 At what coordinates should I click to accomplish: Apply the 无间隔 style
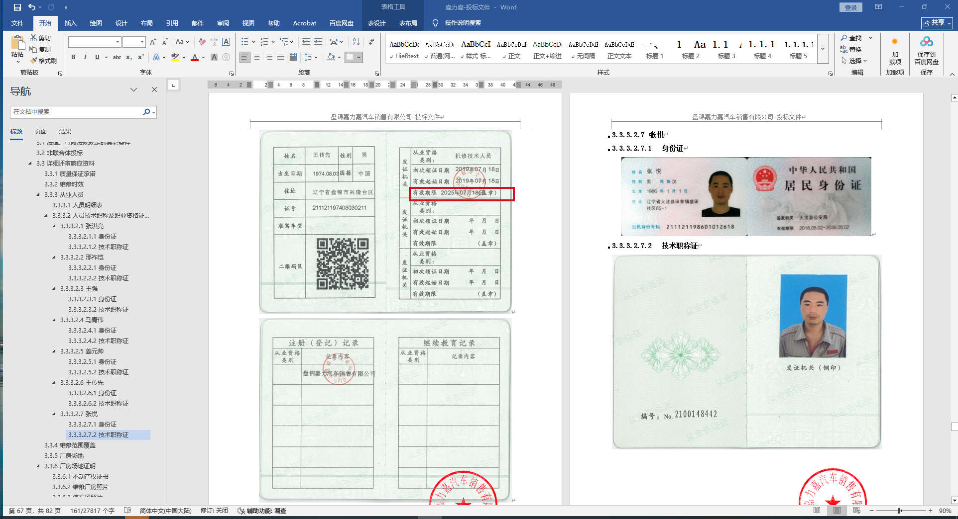click(x=584, y=49)
